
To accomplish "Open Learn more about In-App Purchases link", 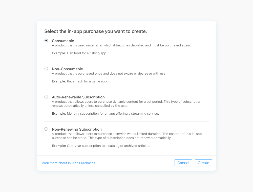I will pos(68,163).
